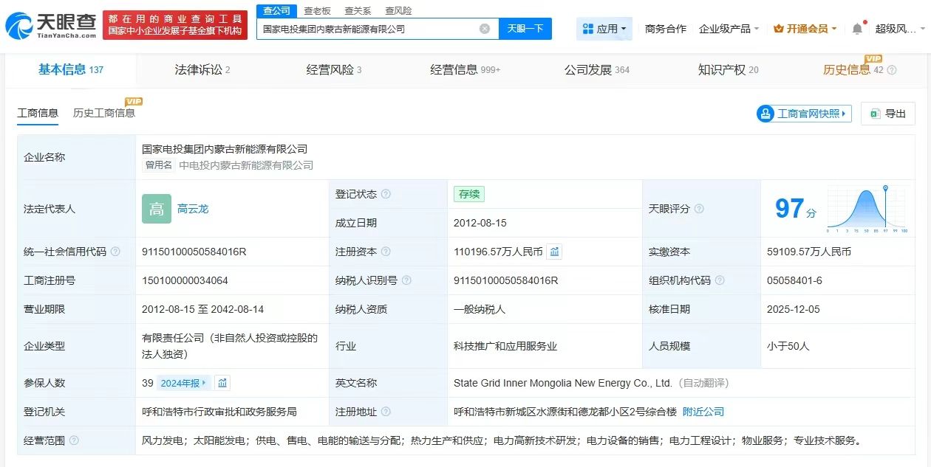Click help icon next to 天眼评分
This screenshot has height=467, width=931.
pos(699,209)
